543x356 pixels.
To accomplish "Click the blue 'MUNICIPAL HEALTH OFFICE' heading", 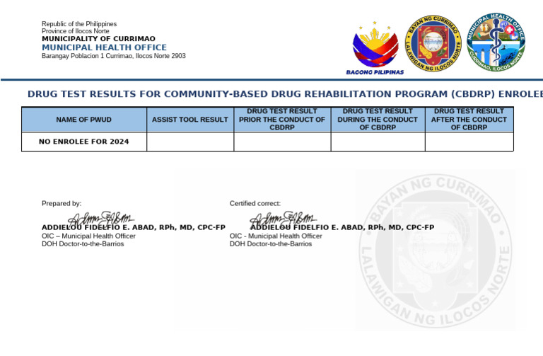I will (x=104, y=47).
